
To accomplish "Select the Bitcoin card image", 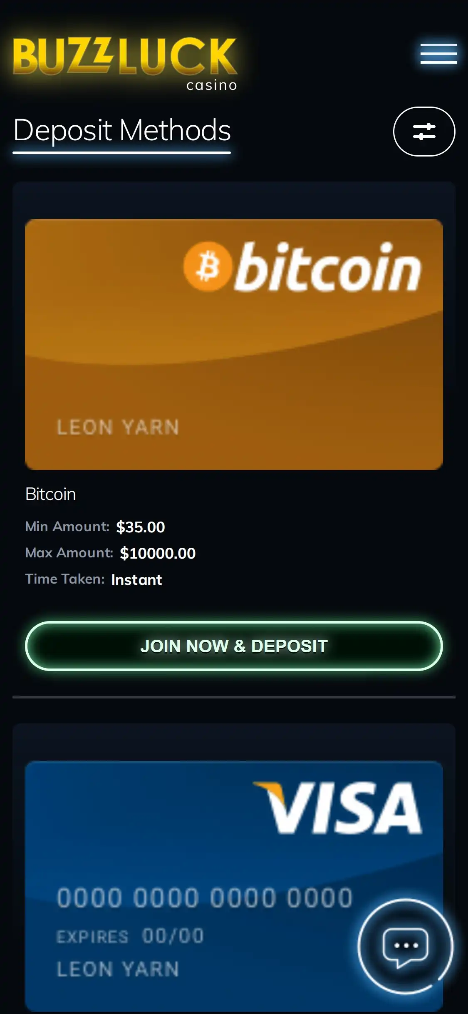I will [234, 344].
